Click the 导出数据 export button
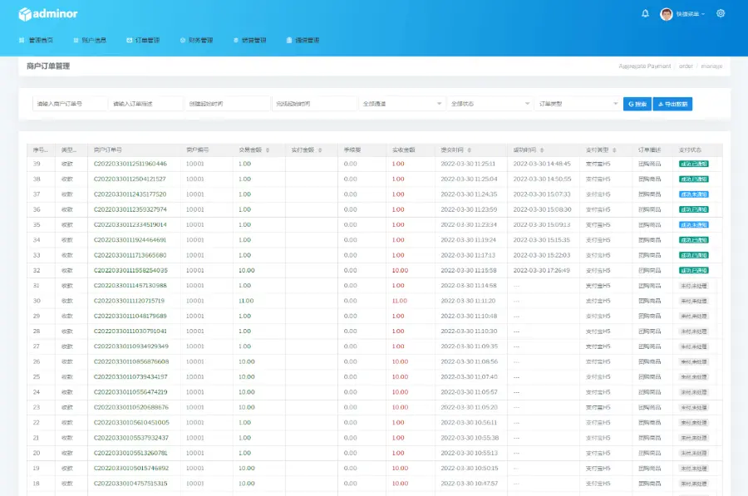748x496 pixels. (673, 104)
